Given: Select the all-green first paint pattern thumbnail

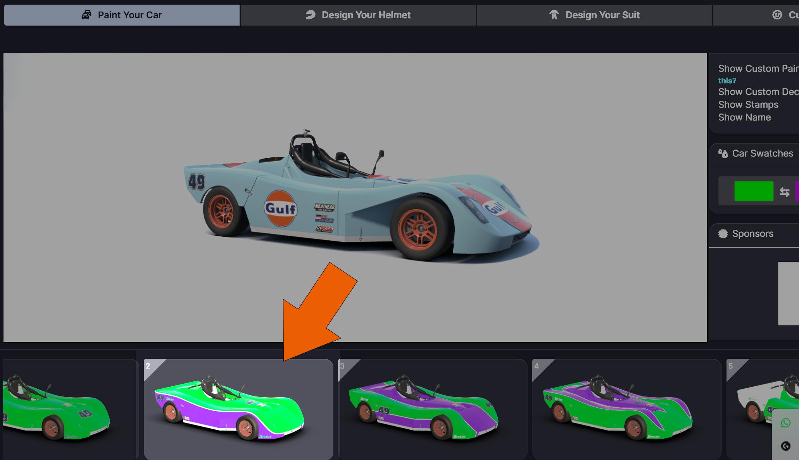Looking at the screenshot, I should [x=71, y=409].
